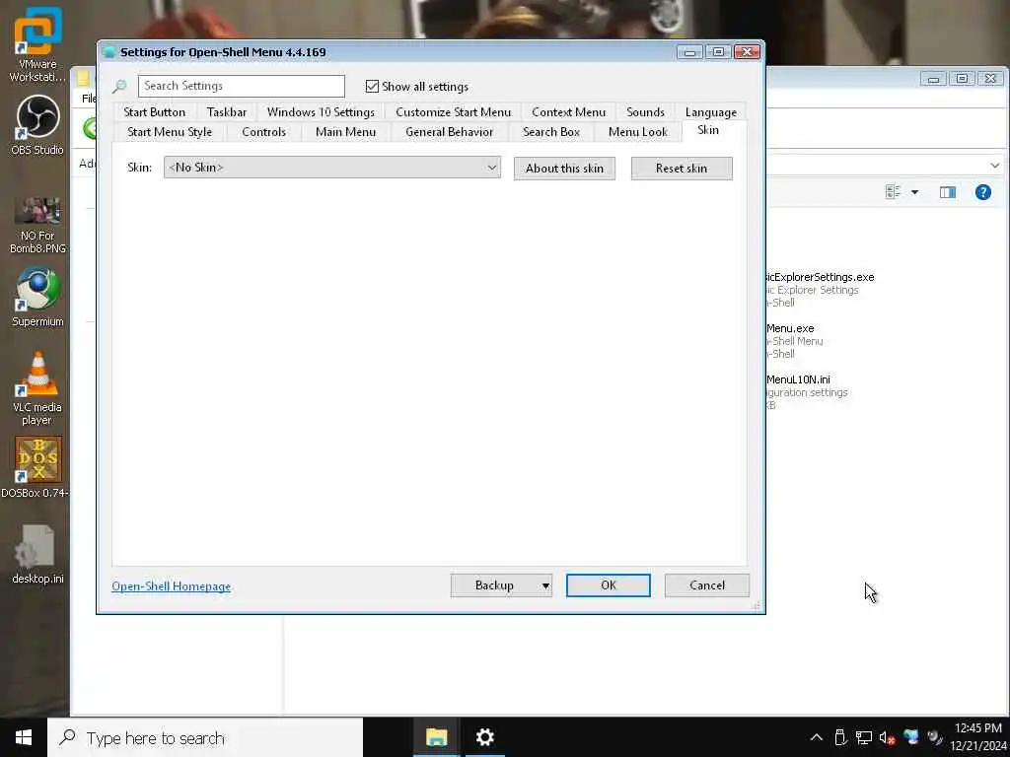Screen dimensions: 1010x757
Task: Click the Cancel button
Action: [706, 585]
